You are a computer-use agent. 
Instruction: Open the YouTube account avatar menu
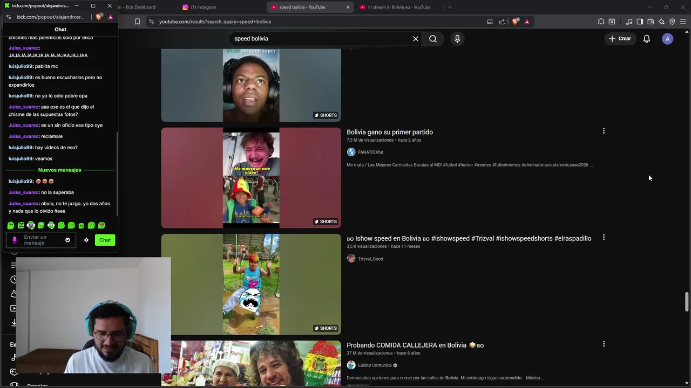click(x=668, y=39)
